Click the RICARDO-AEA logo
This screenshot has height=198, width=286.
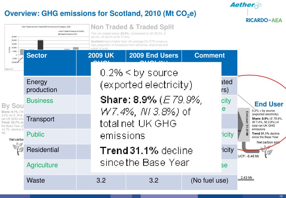pyautogui.click(x=264, y=20)
